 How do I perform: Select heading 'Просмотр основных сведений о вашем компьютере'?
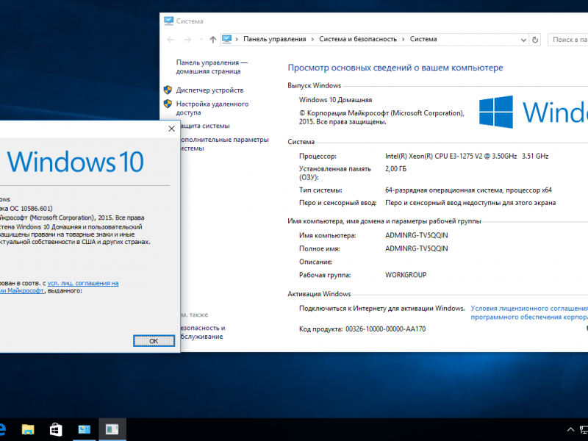395,68
